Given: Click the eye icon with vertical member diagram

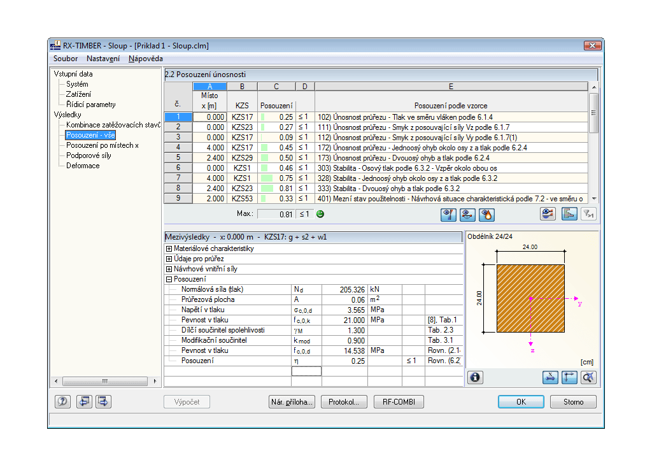Looking at the screenshot, I should [x=448, y=215].
